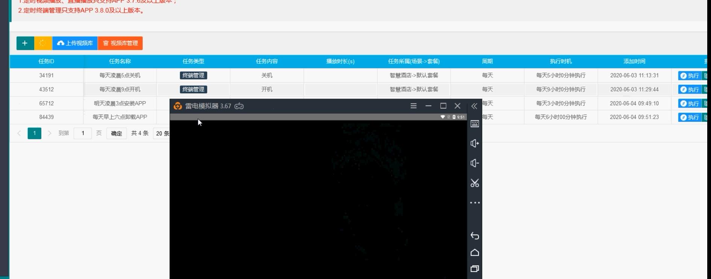Viewport: 711px width, 279px height.
Task: Open the 20 条 page-size dropdown
Action: click(162, 133)
